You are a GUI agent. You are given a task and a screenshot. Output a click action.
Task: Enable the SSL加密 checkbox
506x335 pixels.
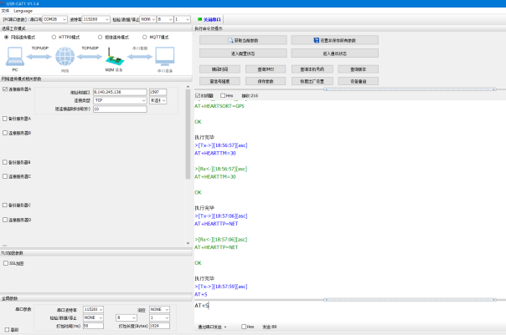pyautogui.click(x=5, y=263)
